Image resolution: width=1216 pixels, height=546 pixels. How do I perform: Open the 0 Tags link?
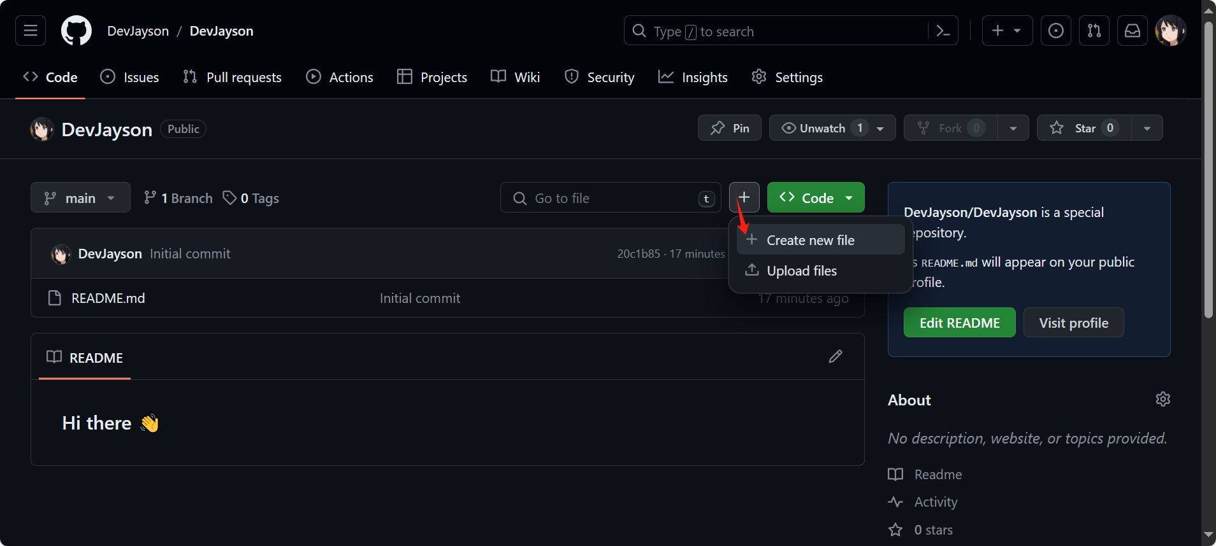click(250, 198)
